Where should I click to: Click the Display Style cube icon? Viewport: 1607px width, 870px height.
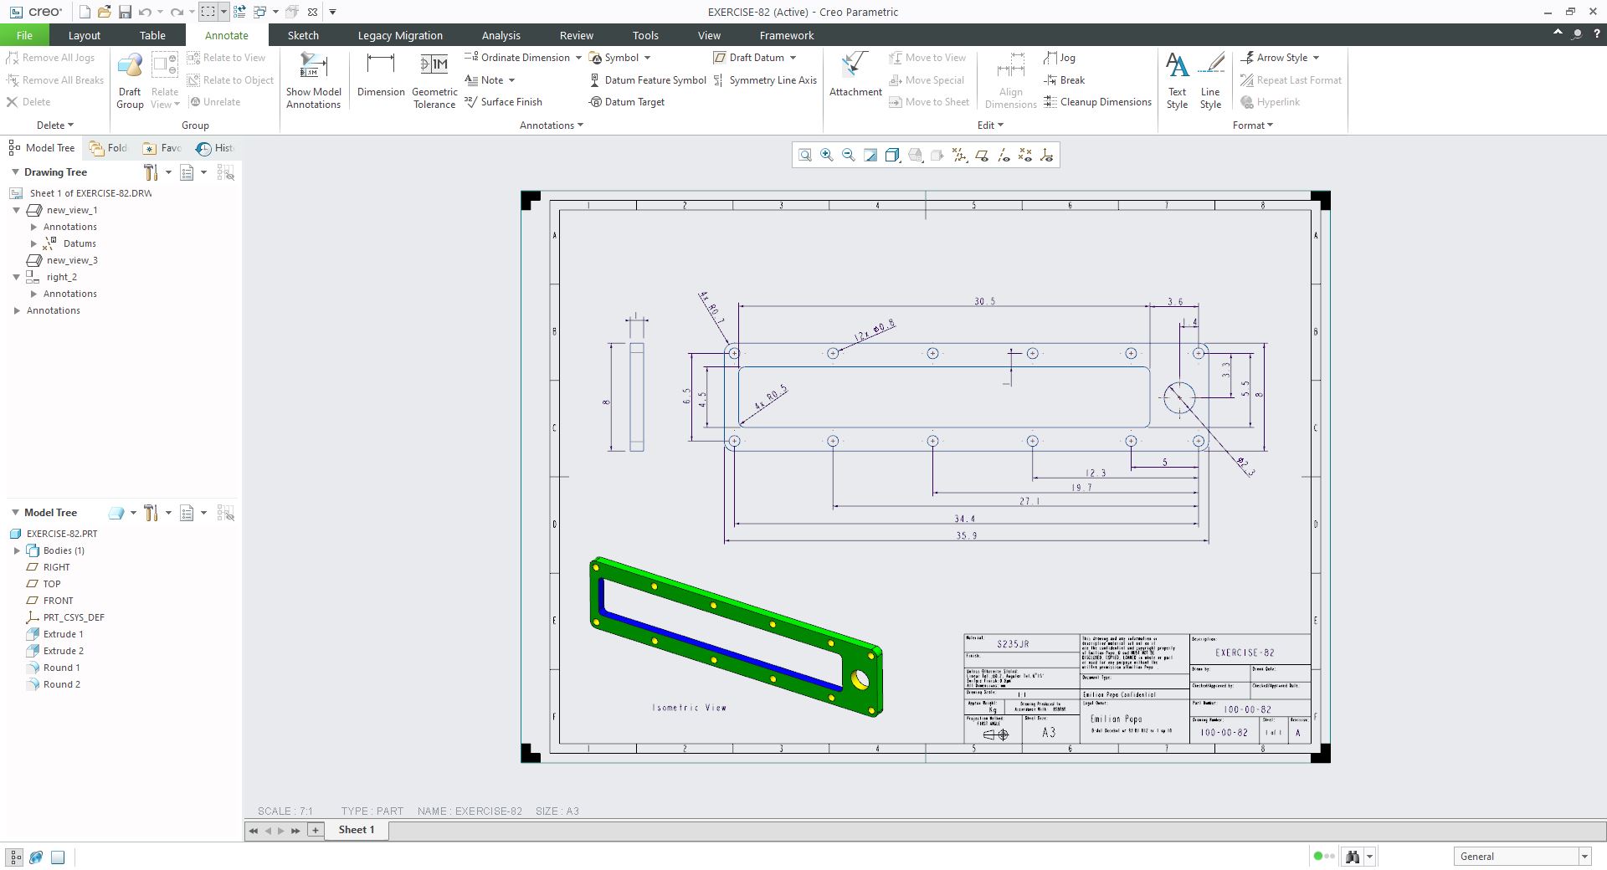tap(893, 156)
